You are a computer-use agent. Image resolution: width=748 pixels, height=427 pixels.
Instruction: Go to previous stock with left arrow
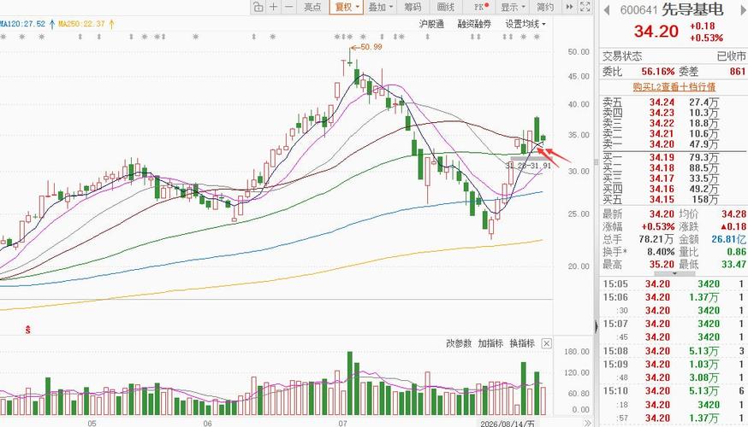pos(607,10)
